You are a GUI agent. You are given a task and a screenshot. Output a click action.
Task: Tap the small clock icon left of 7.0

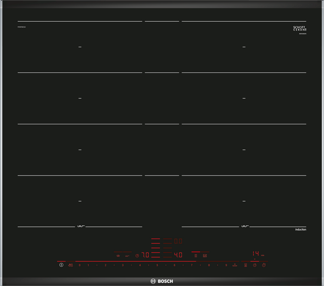[x=137, y=256]
